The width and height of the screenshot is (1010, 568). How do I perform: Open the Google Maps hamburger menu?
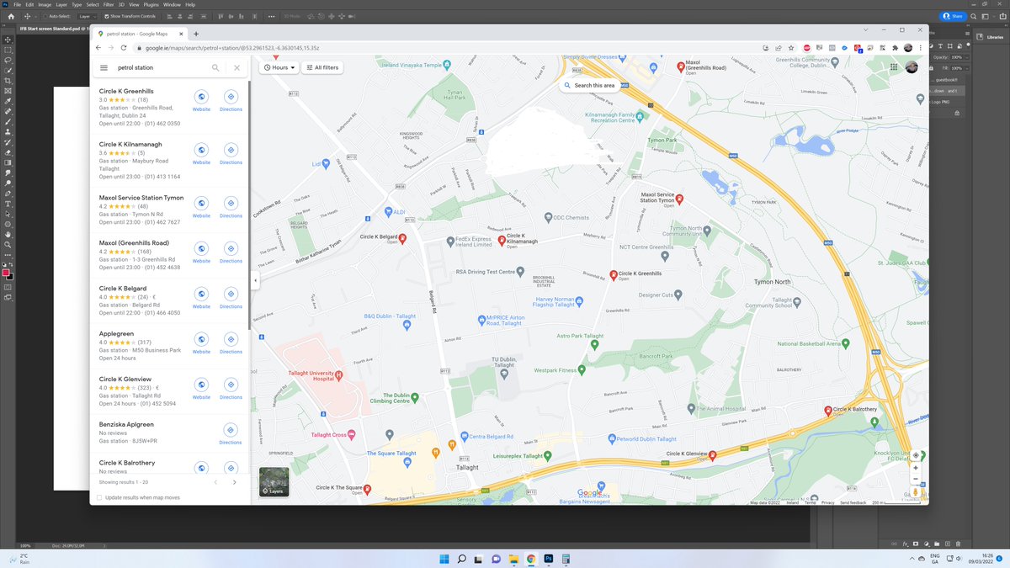pos(104,67)
